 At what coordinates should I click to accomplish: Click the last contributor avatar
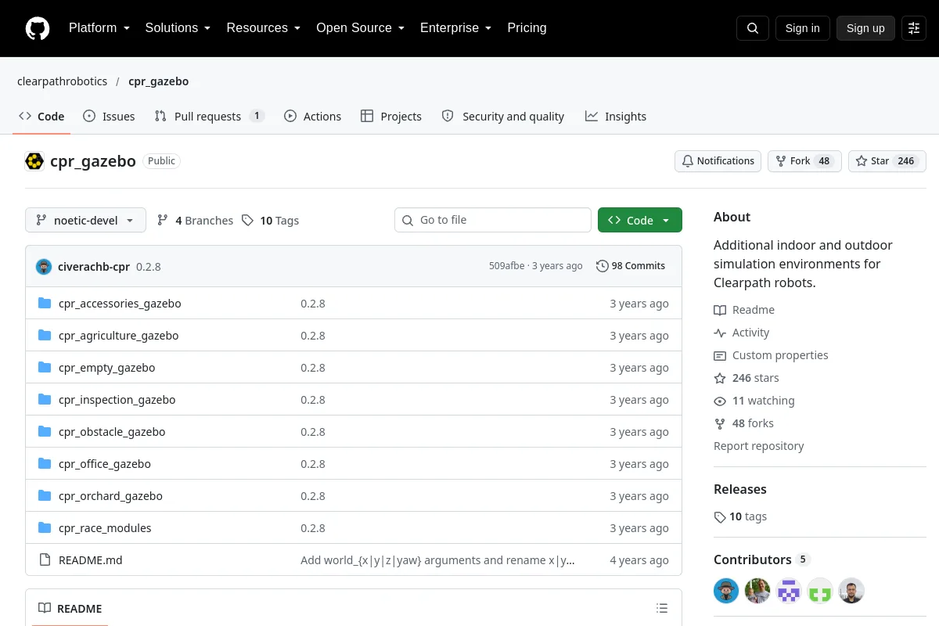(851, 591)
